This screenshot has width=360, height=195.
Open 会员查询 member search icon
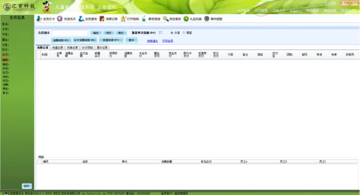81,19
